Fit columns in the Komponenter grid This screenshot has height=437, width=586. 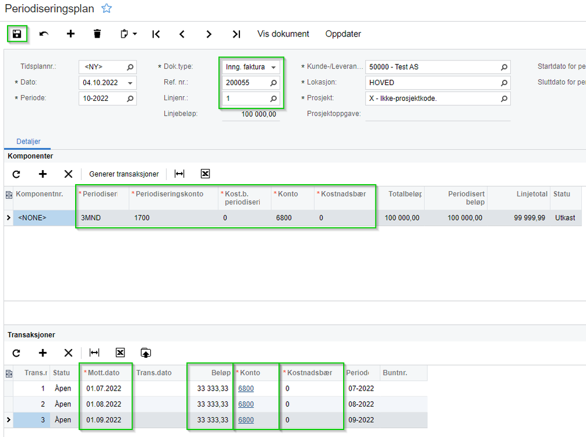tap(179, 174)
